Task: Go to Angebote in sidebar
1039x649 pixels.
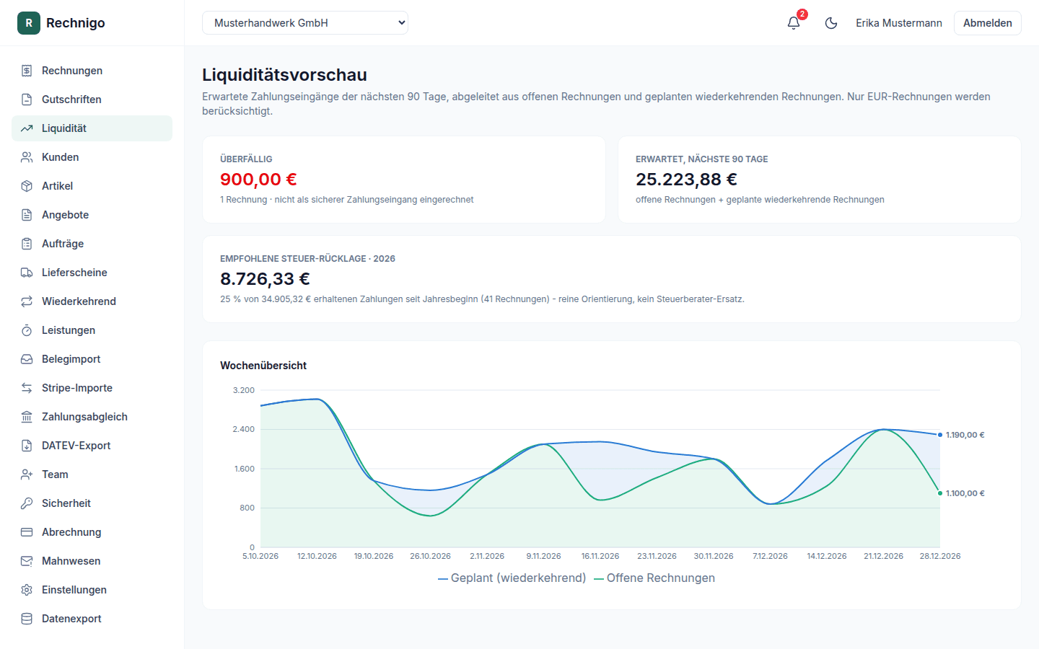Action: pyautogui.click(x=92, y=215)
